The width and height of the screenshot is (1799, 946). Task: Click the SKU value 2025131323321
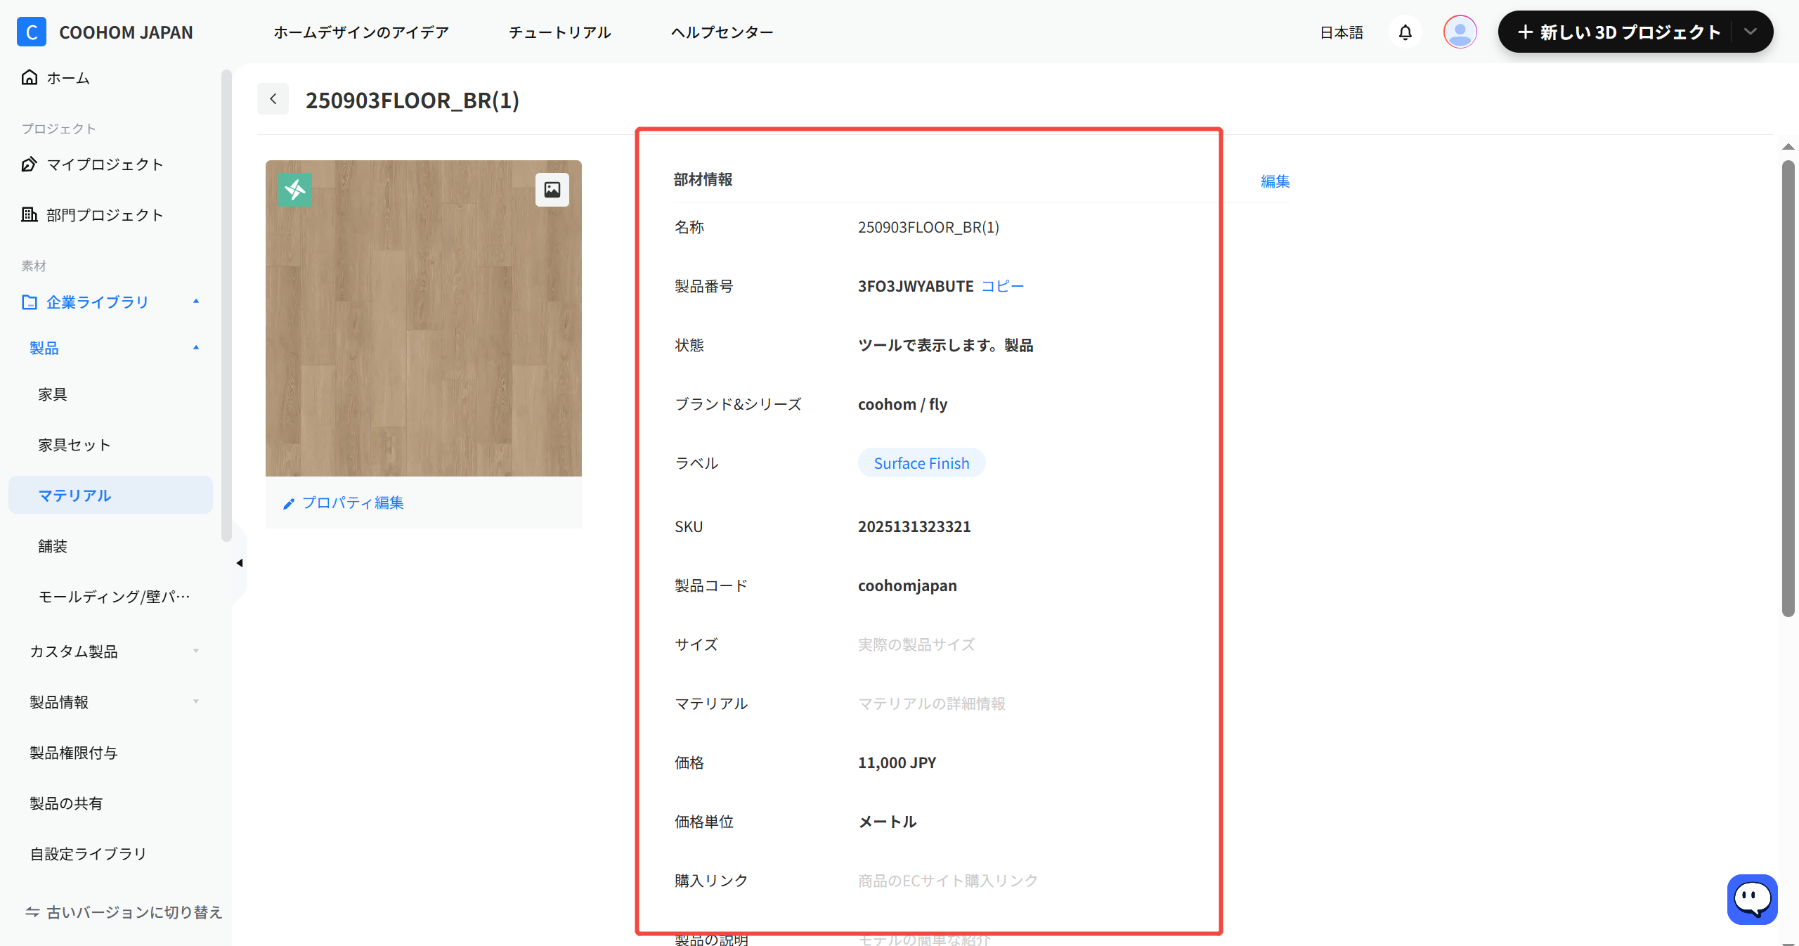click(914, 526)
